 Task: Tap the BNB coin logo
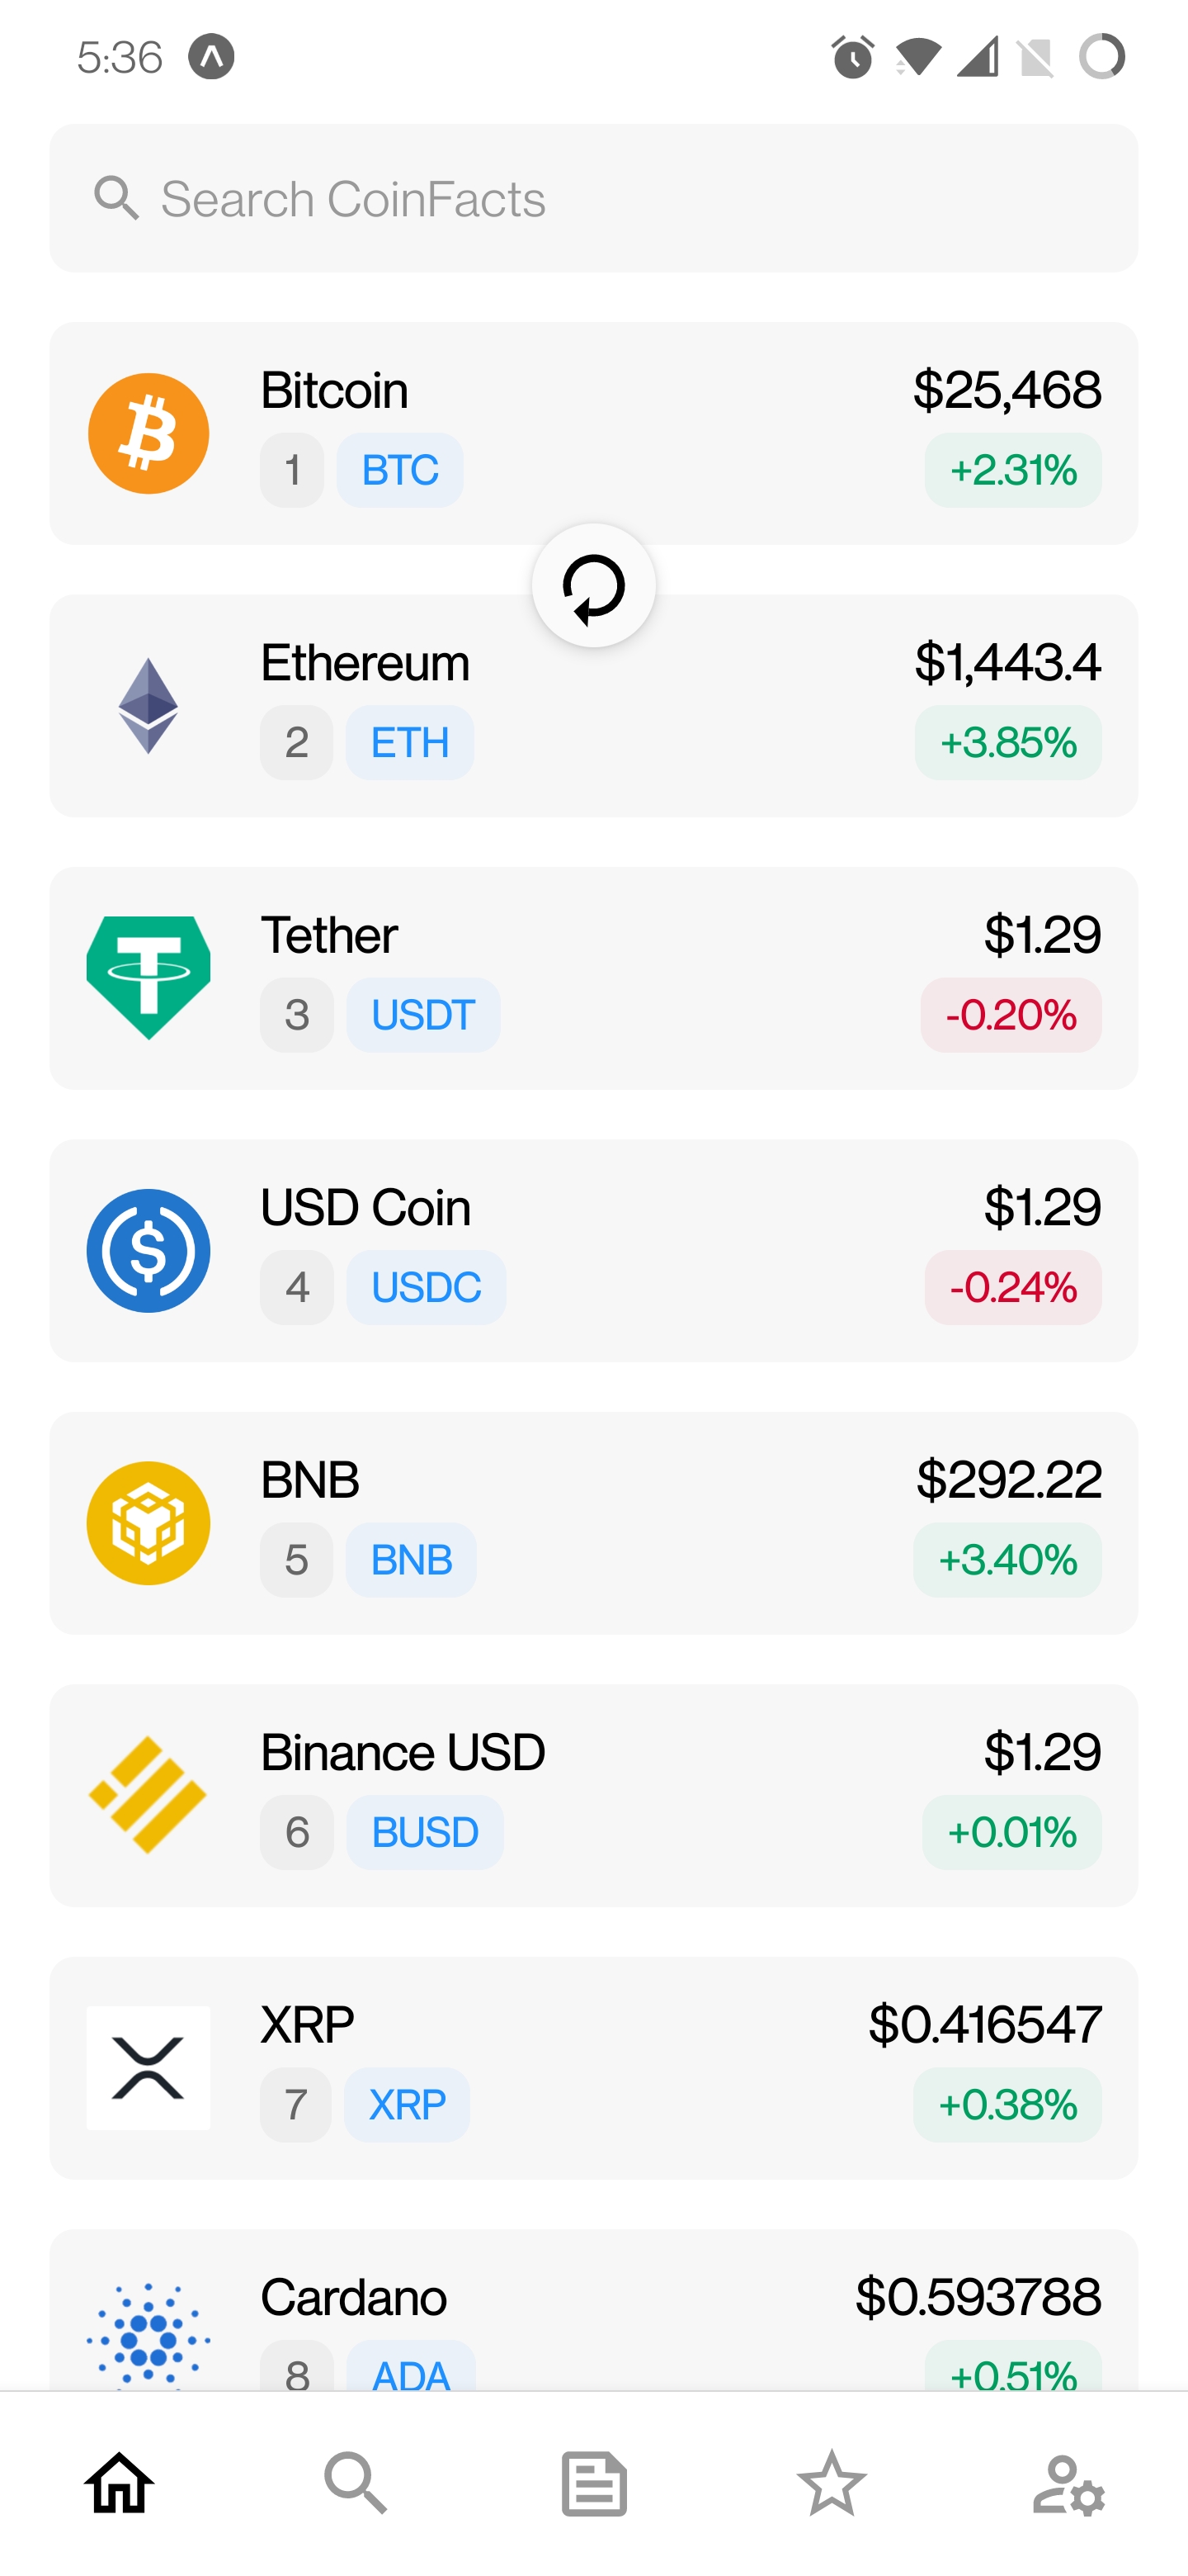tap(148, 1523)
